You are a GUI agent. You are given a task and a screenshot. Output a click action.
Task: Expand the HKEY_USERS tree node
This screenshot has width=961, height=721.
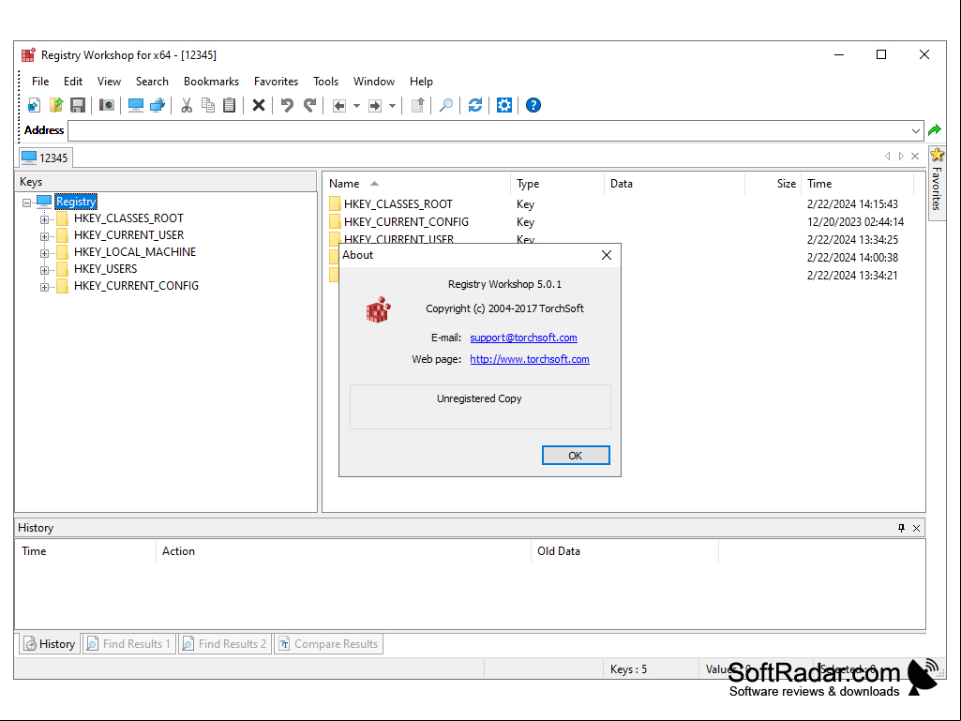click(x=44, y=270)
